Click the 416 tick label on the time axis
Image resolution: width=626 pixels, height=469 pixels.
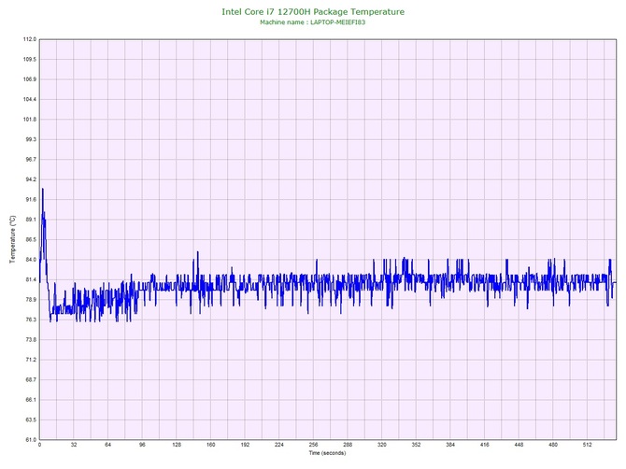coord(485,445)
